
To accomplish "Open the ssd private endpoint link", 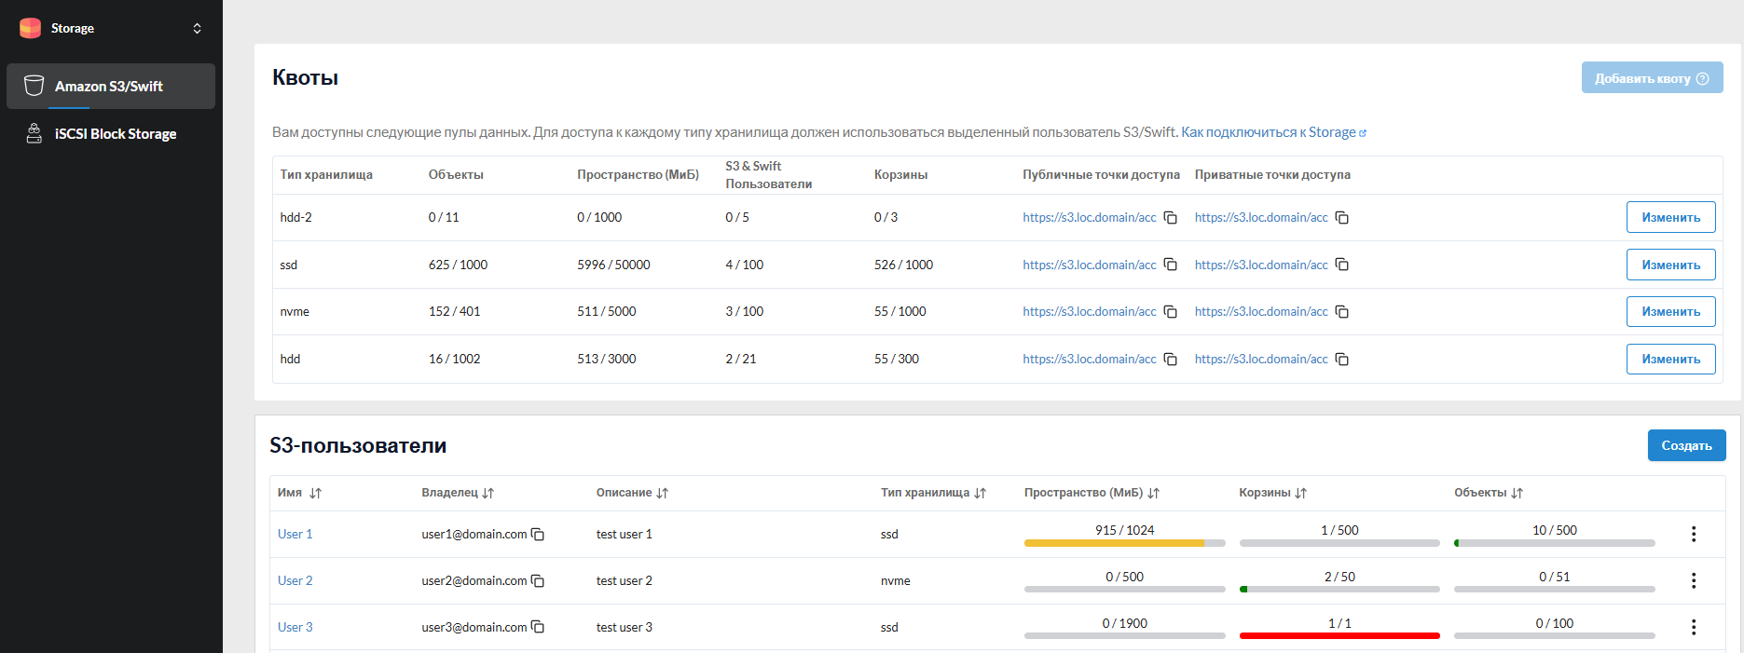I will [1261, 265].
